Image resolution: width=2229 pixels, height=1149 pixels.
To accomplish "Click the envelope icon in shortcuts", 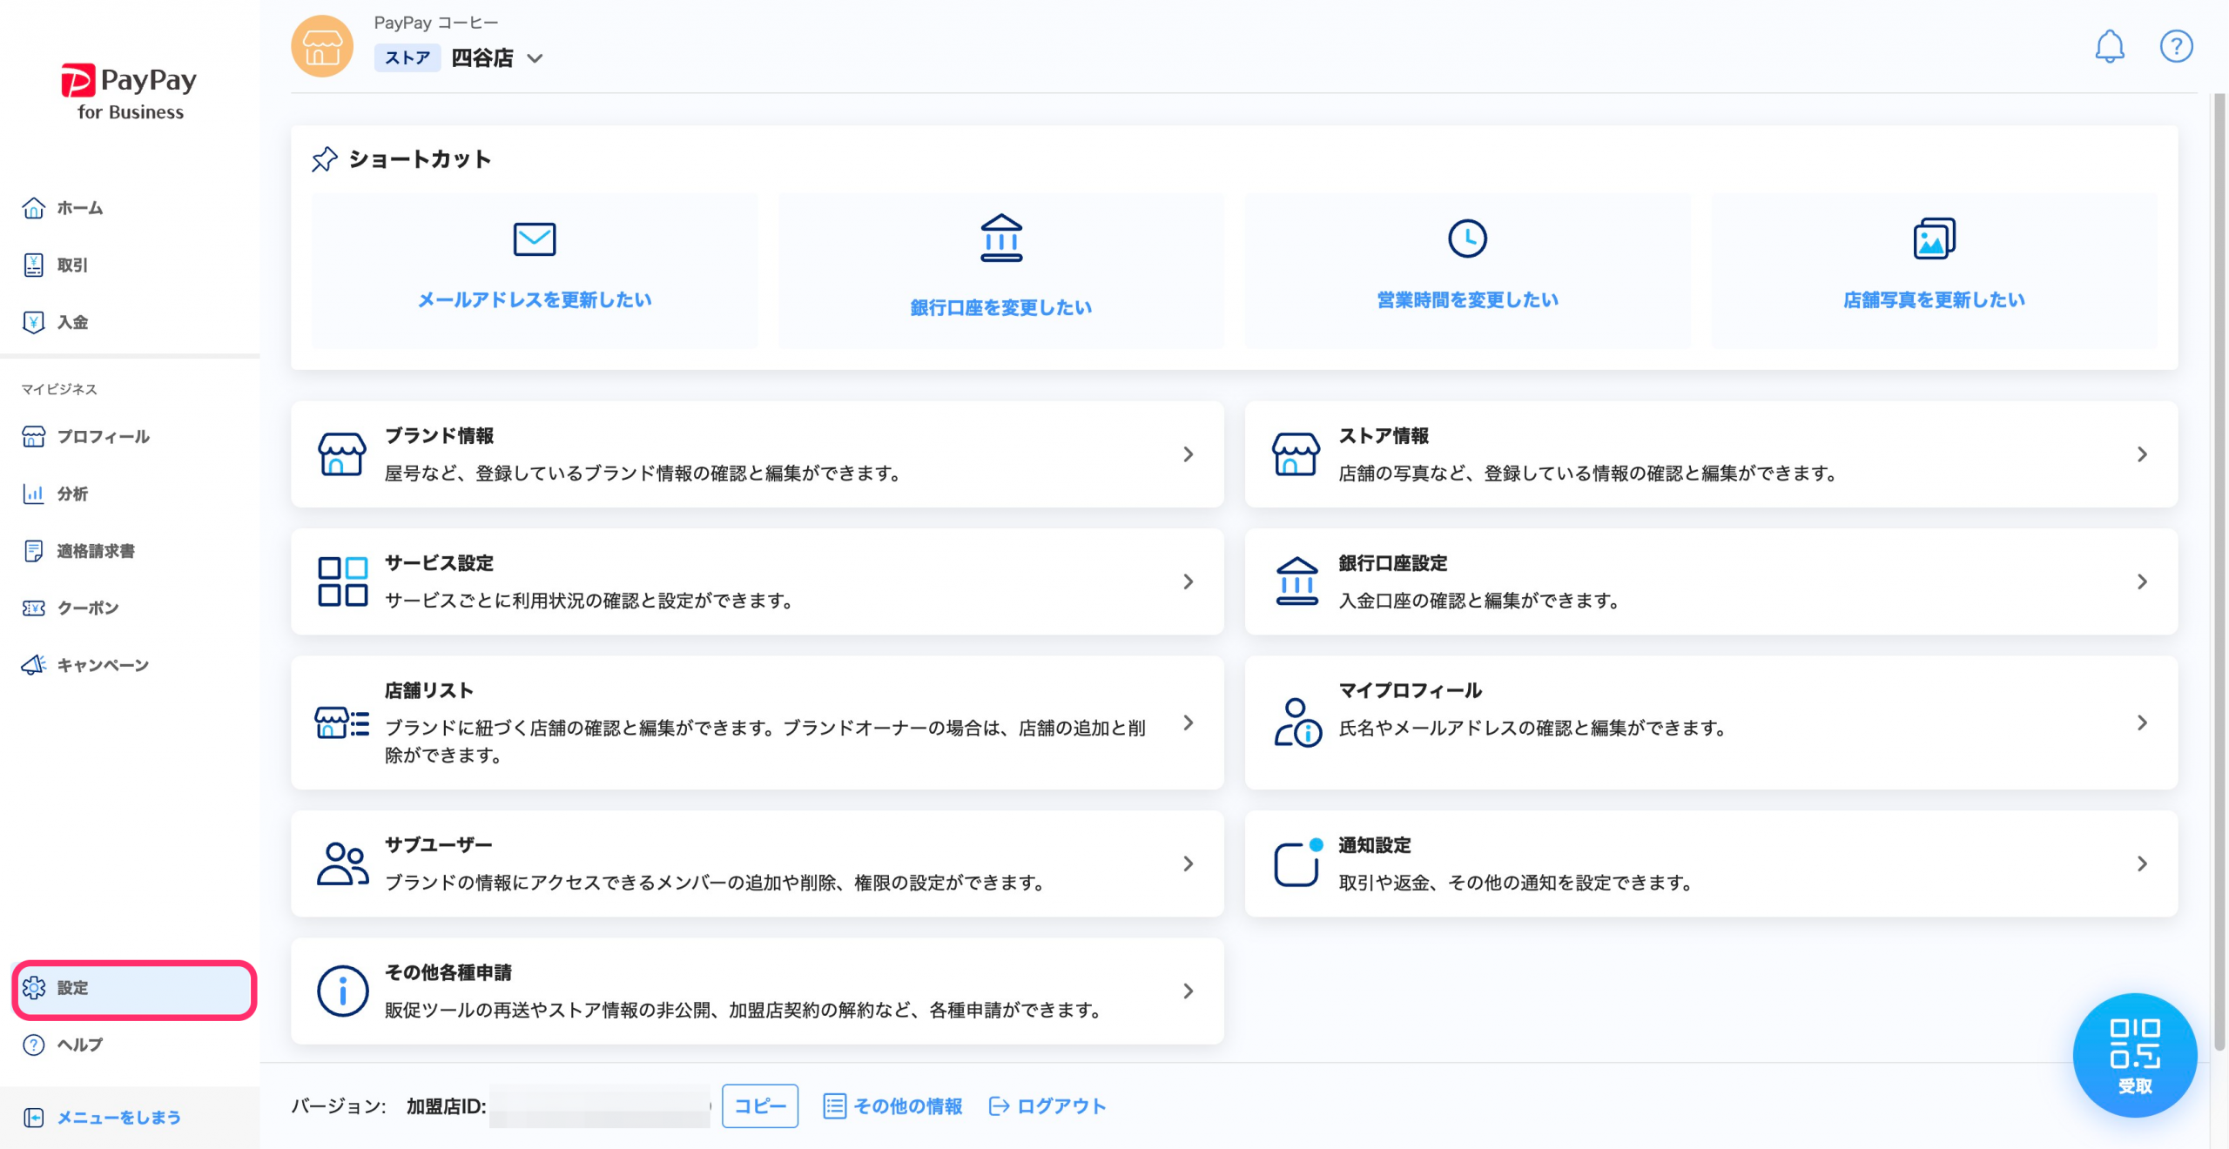I will [x=534, y=239].
